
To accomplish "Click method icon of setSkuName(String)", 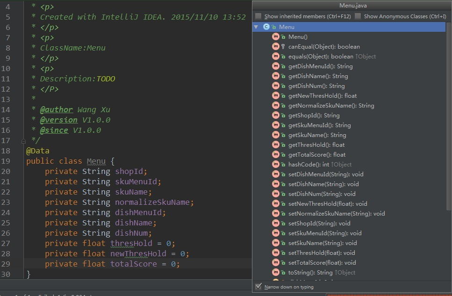I will (x=276, y=243).
